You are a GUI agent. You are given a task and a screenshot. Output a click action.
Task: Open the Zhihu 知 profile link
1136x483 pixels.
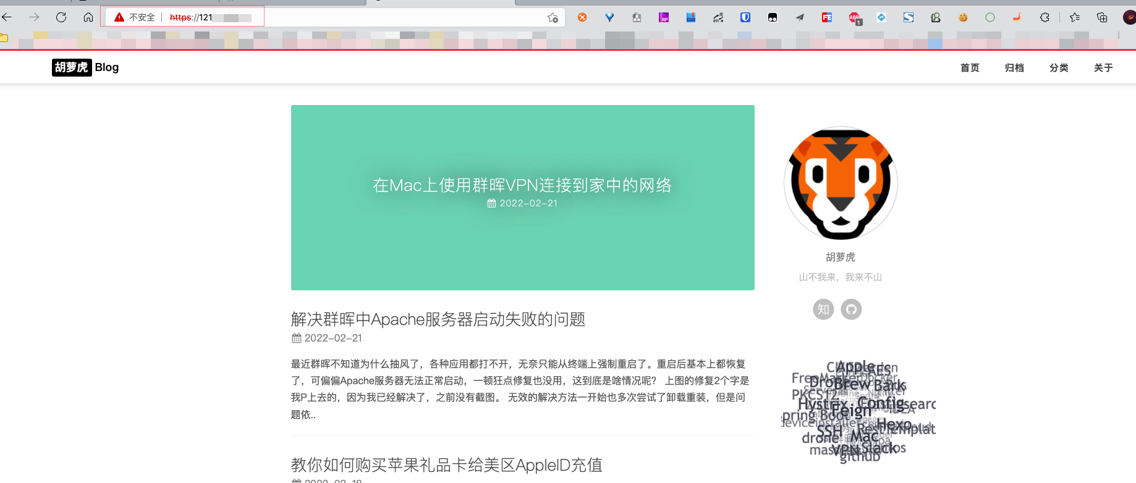[x=823, y=309]
